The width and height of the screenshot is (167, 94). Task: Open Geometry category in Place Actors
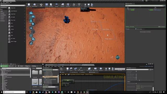point(2,17)
